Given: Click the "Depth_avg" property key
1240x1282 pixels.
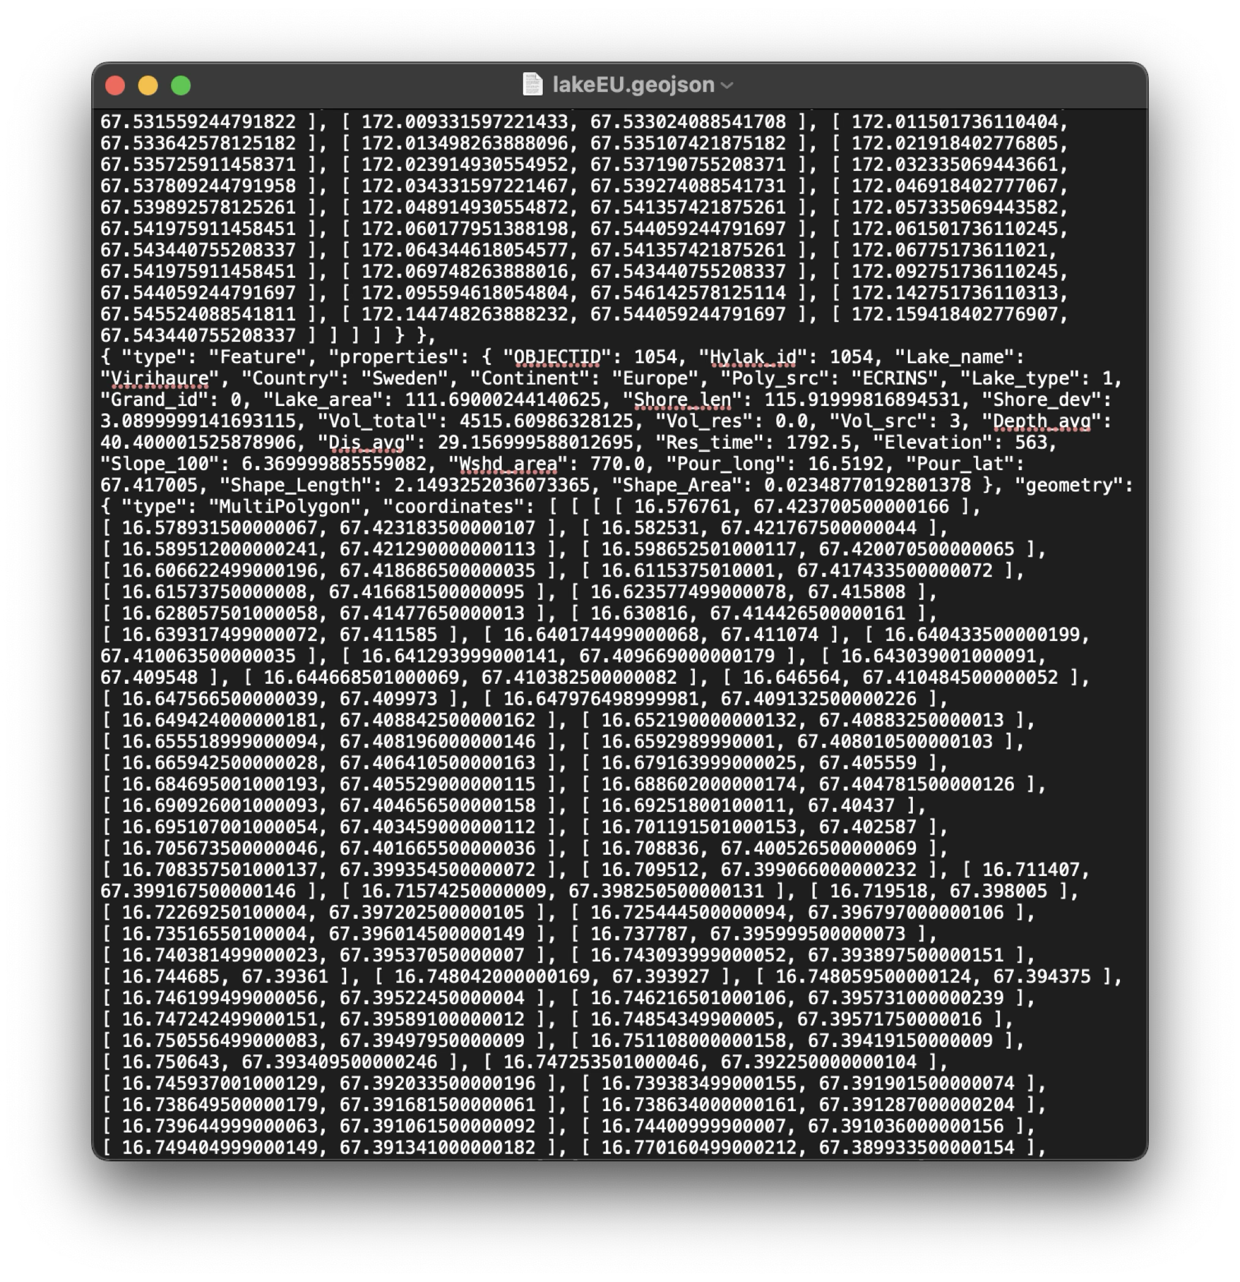Looking at the screenshot, I should [1042, 421].
